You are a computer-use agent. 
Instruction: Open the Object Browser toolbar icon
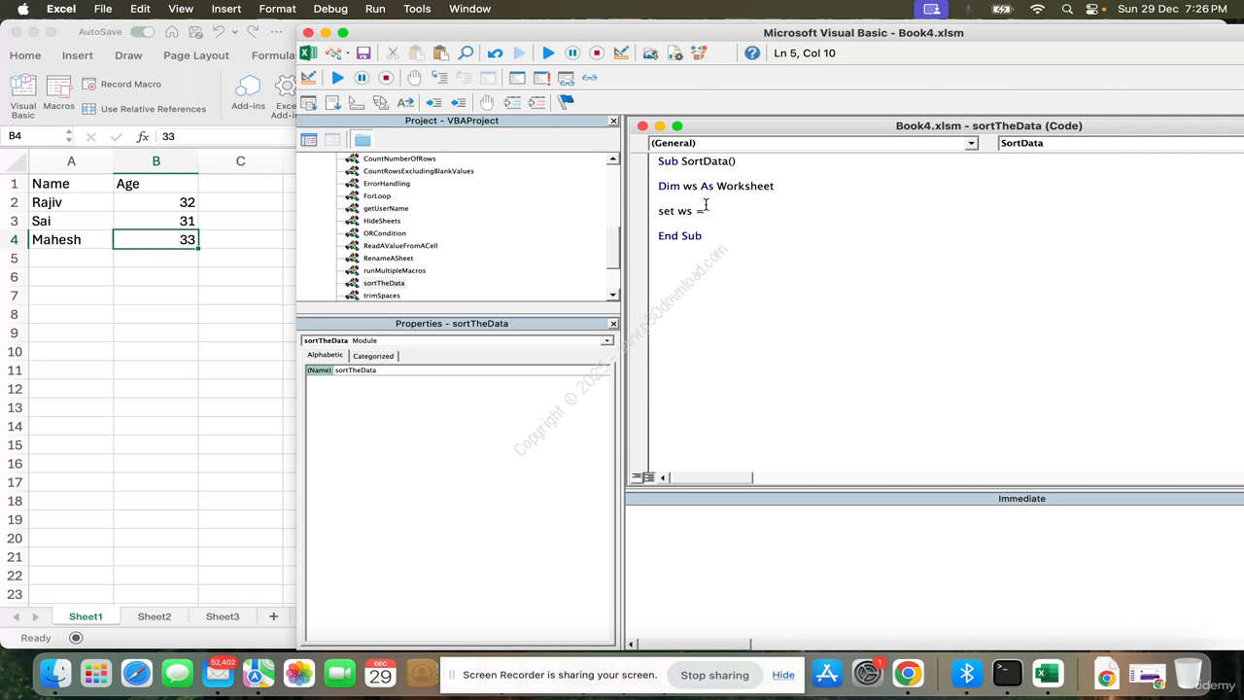click(698, 52)
